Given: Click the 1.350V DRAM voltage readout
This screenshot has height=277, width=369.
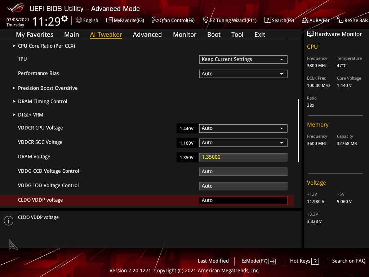Looking at the screenshot, I should pyautogui.click(x=187, y=157).
